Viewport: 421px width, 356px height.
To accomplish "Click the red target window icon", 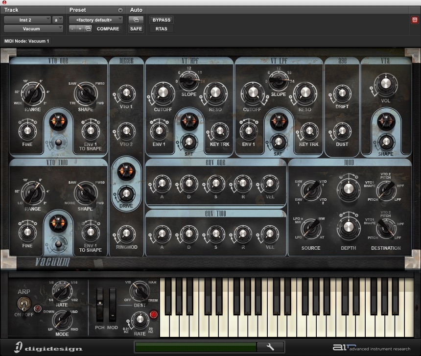I will (415, 20).
